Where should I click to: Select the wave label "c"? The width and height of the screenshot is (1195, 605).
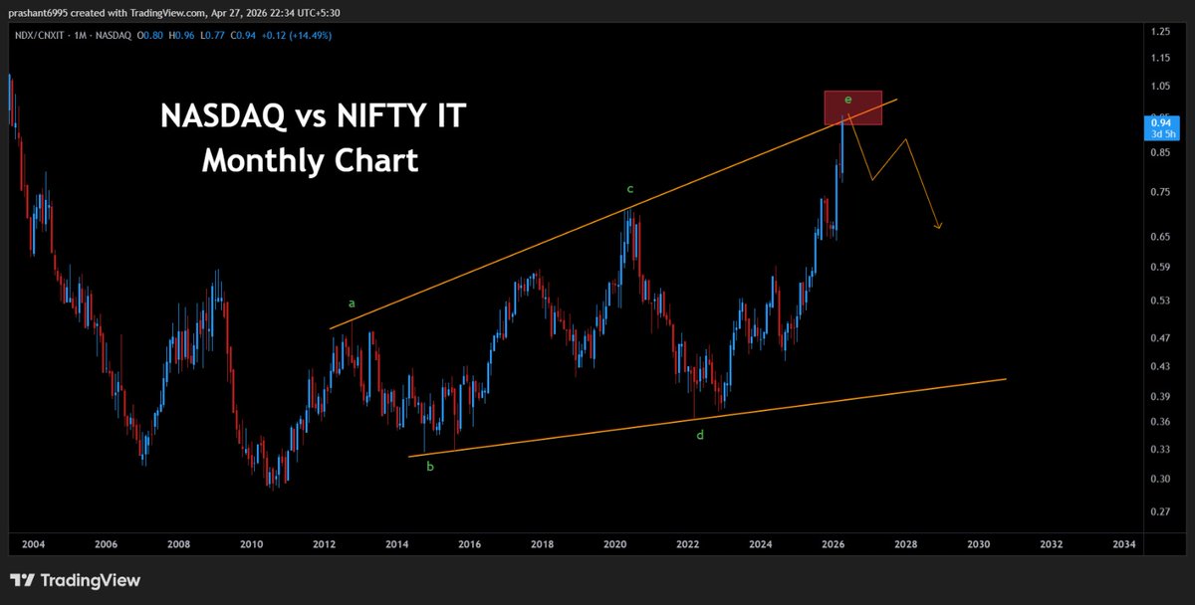629,188
